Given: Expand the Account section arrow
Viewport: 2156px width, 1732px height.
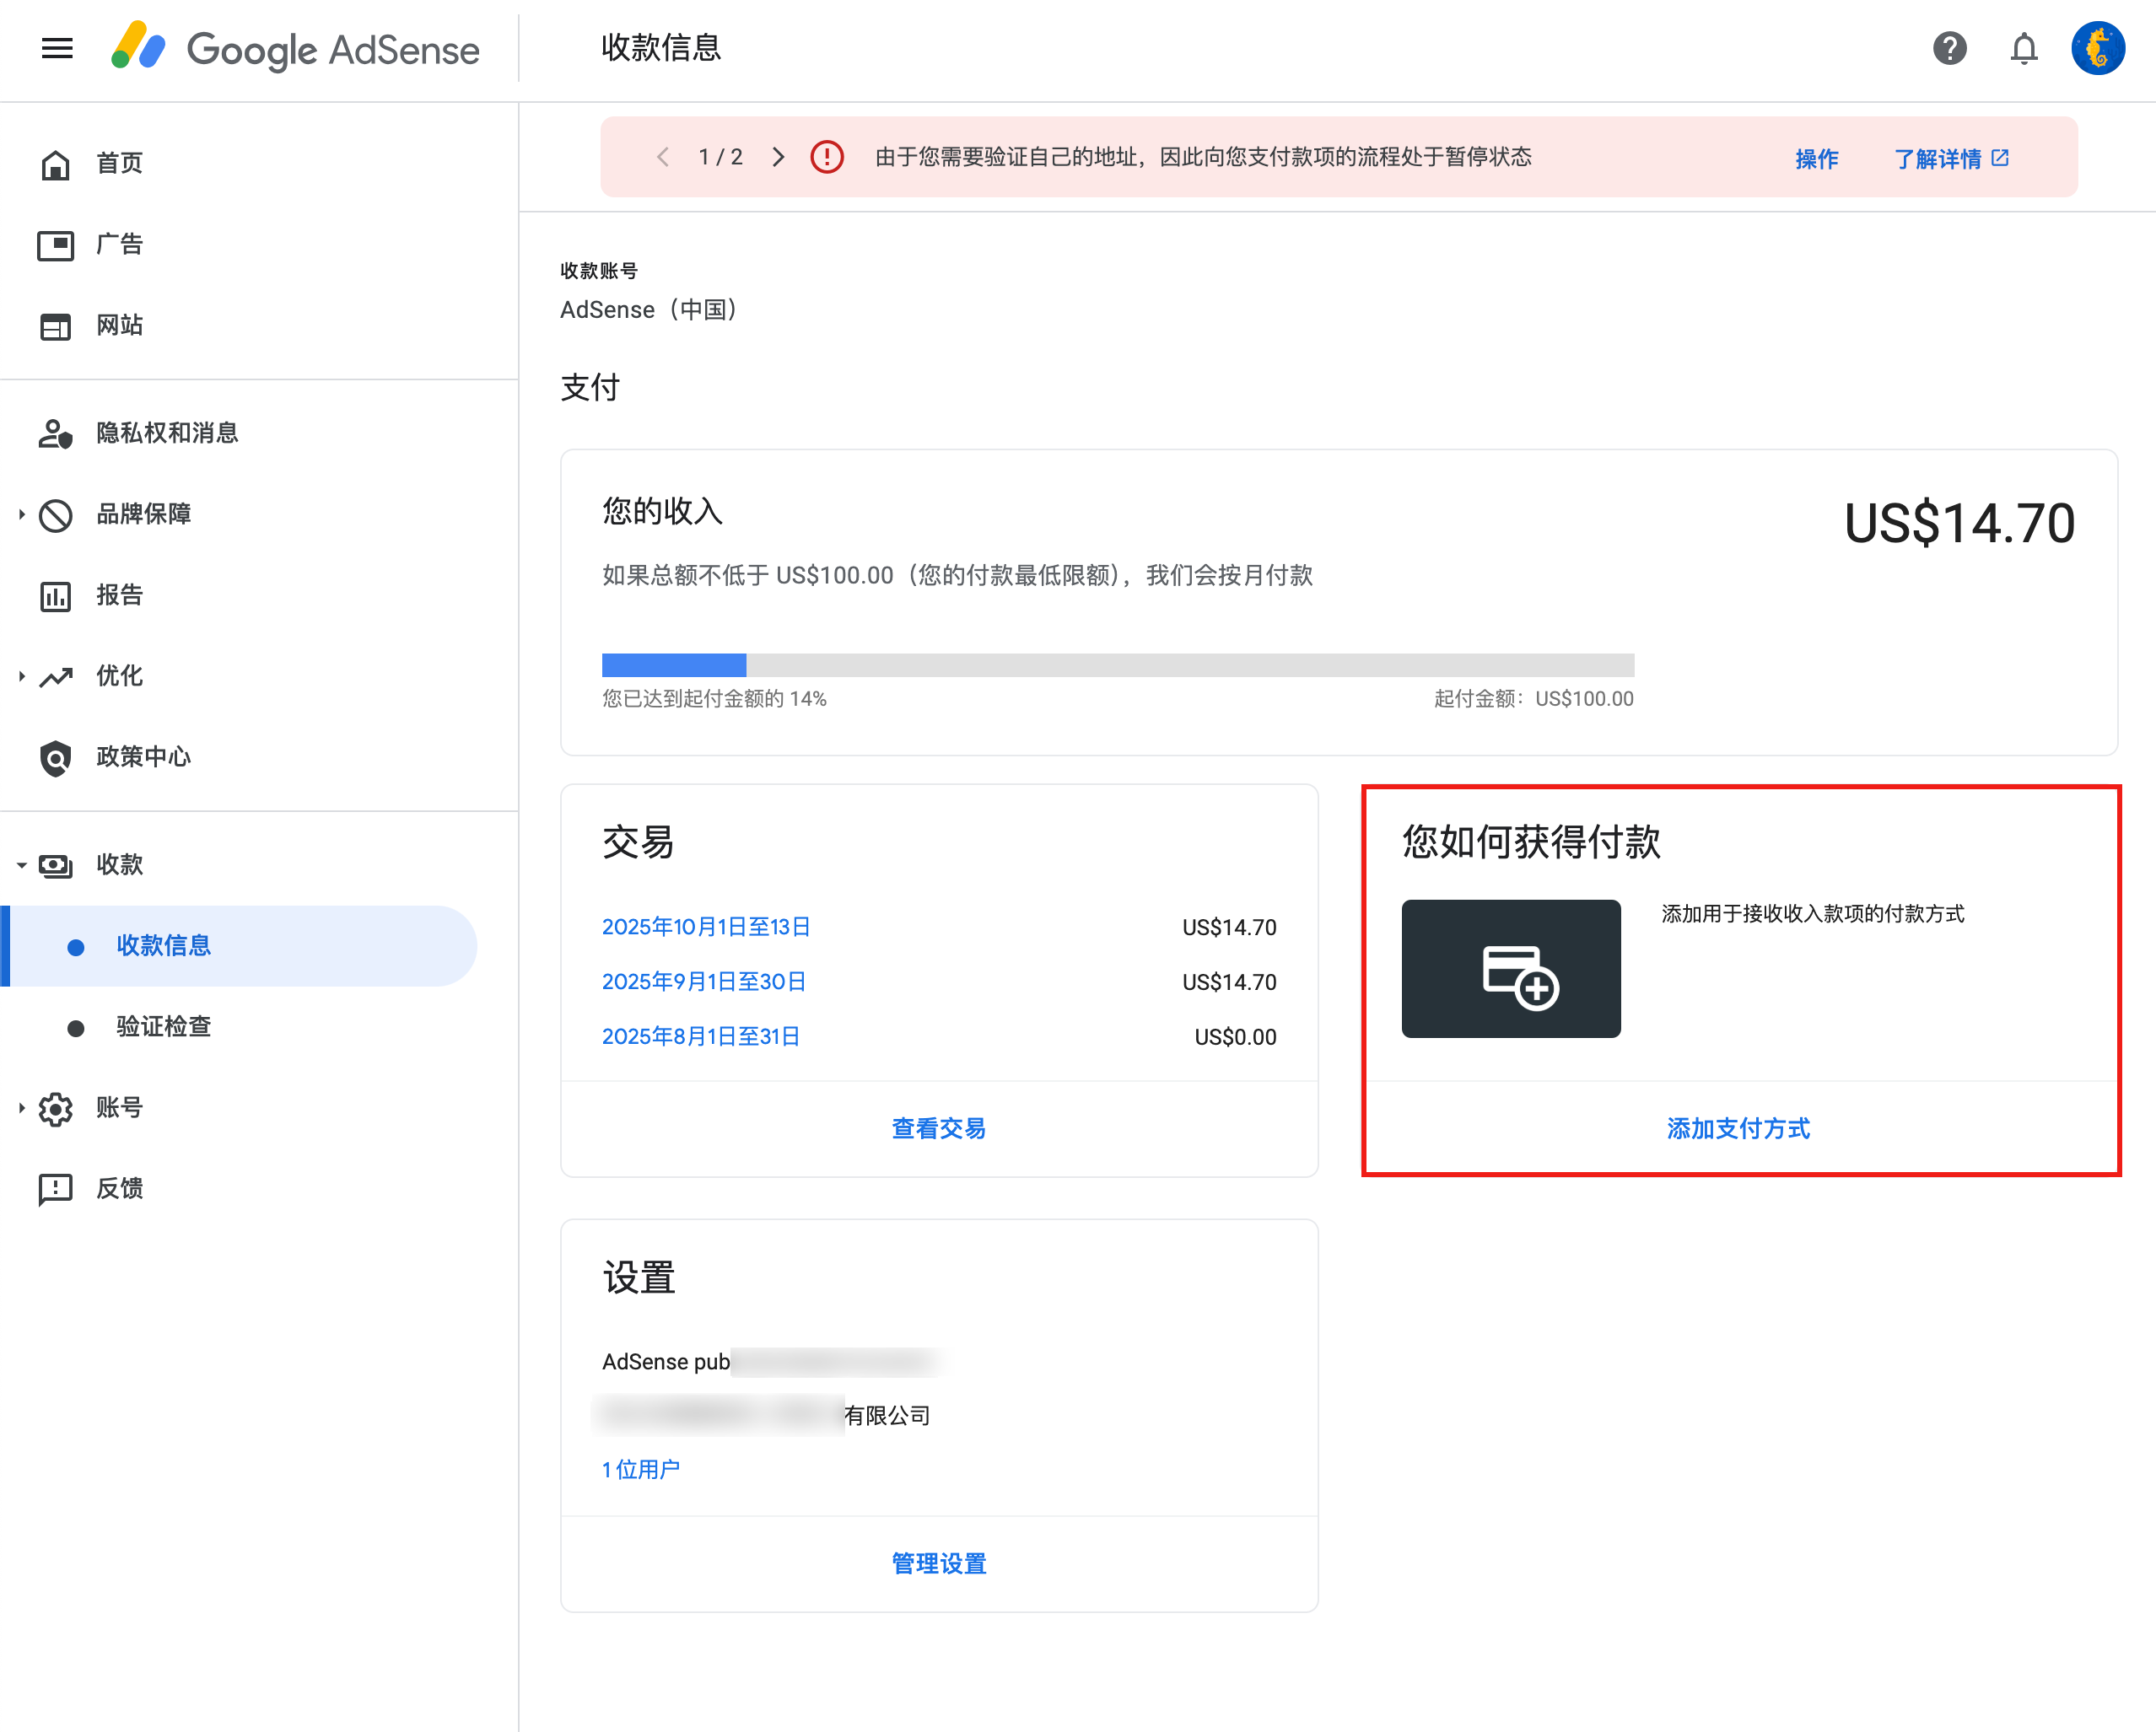Looking at the screenshot, I should (x=21, y=1107).
